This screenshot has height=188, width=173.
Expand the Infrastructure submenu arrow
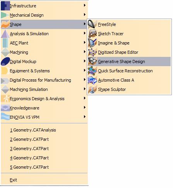point(85,5)
